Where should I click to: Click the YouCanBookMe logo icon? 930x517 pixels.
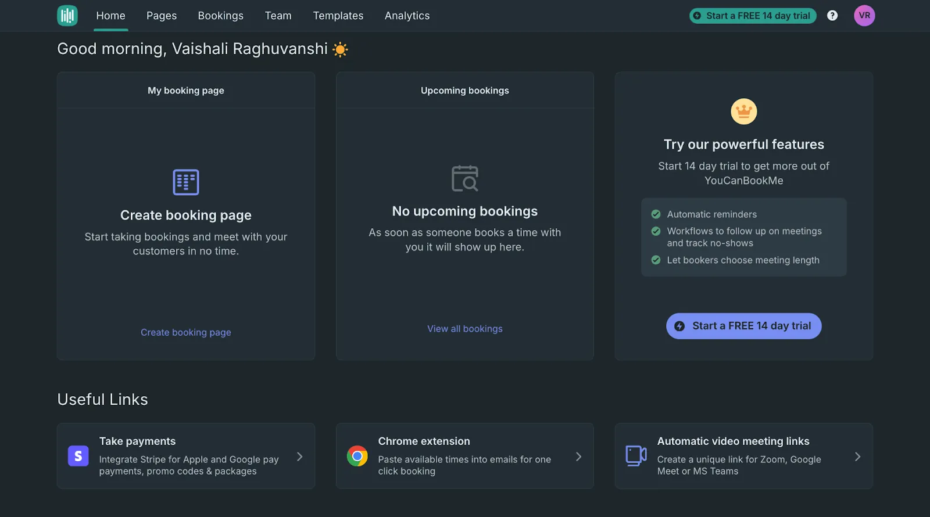pos(67,16)
